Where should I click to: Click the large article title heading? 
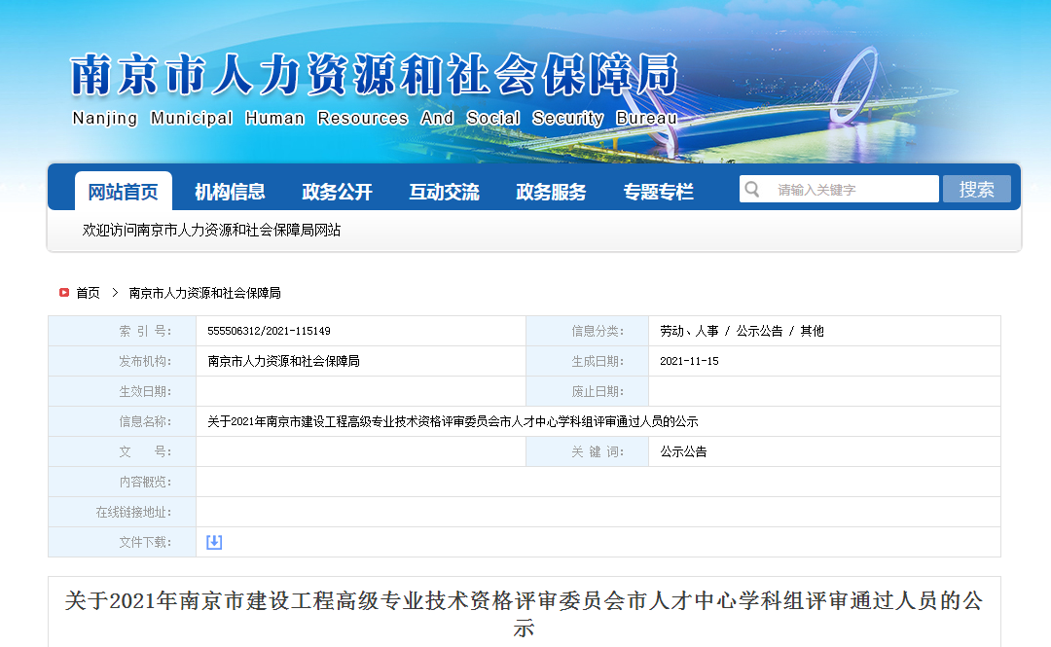[x=524, y=614]
